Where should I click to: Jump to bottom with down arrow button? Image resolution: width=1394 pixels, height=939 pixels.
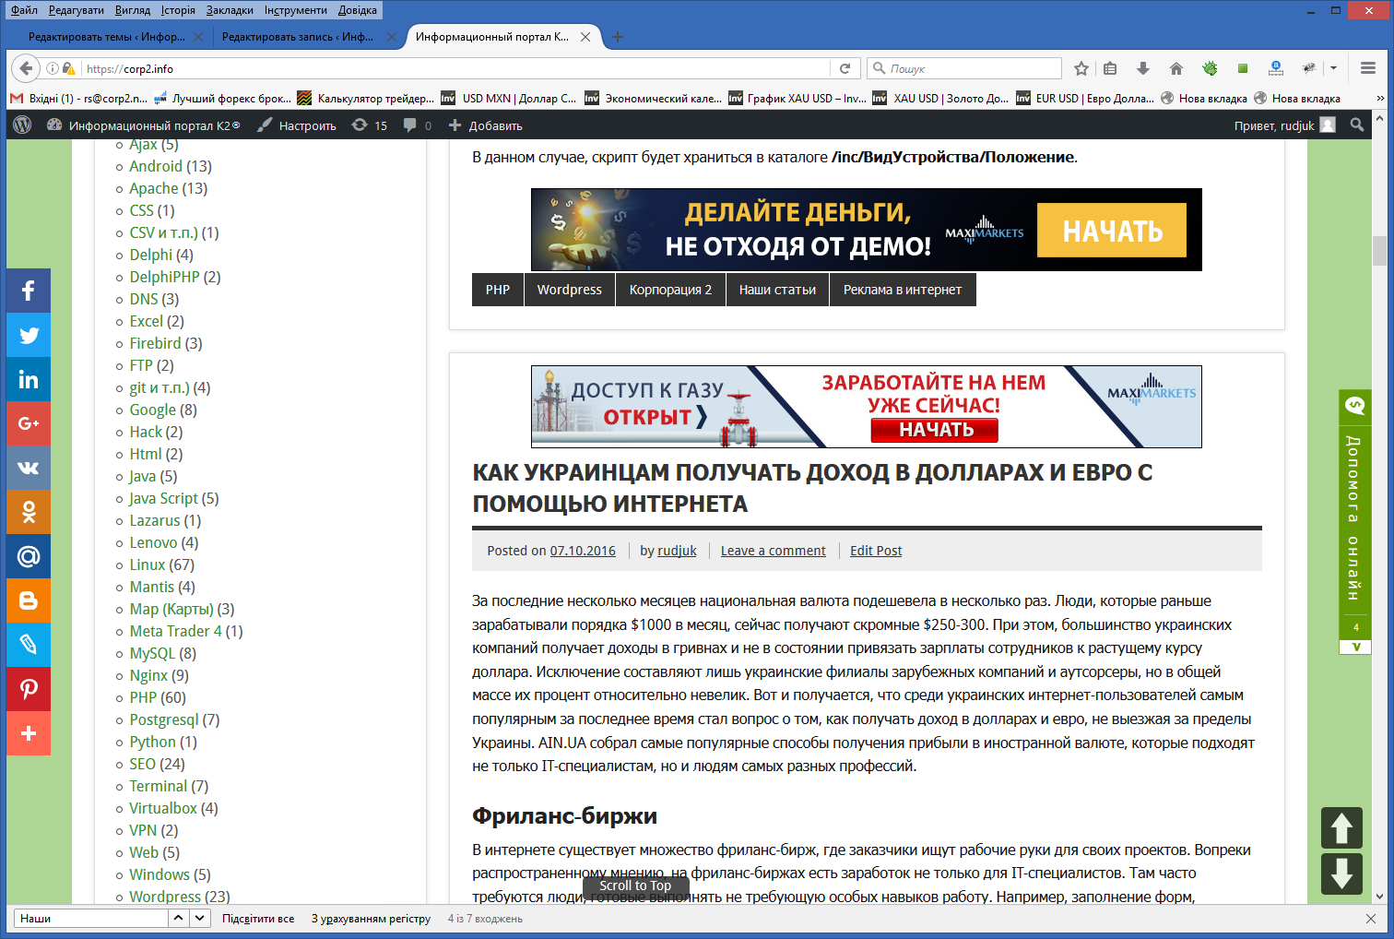(1341, 874)
